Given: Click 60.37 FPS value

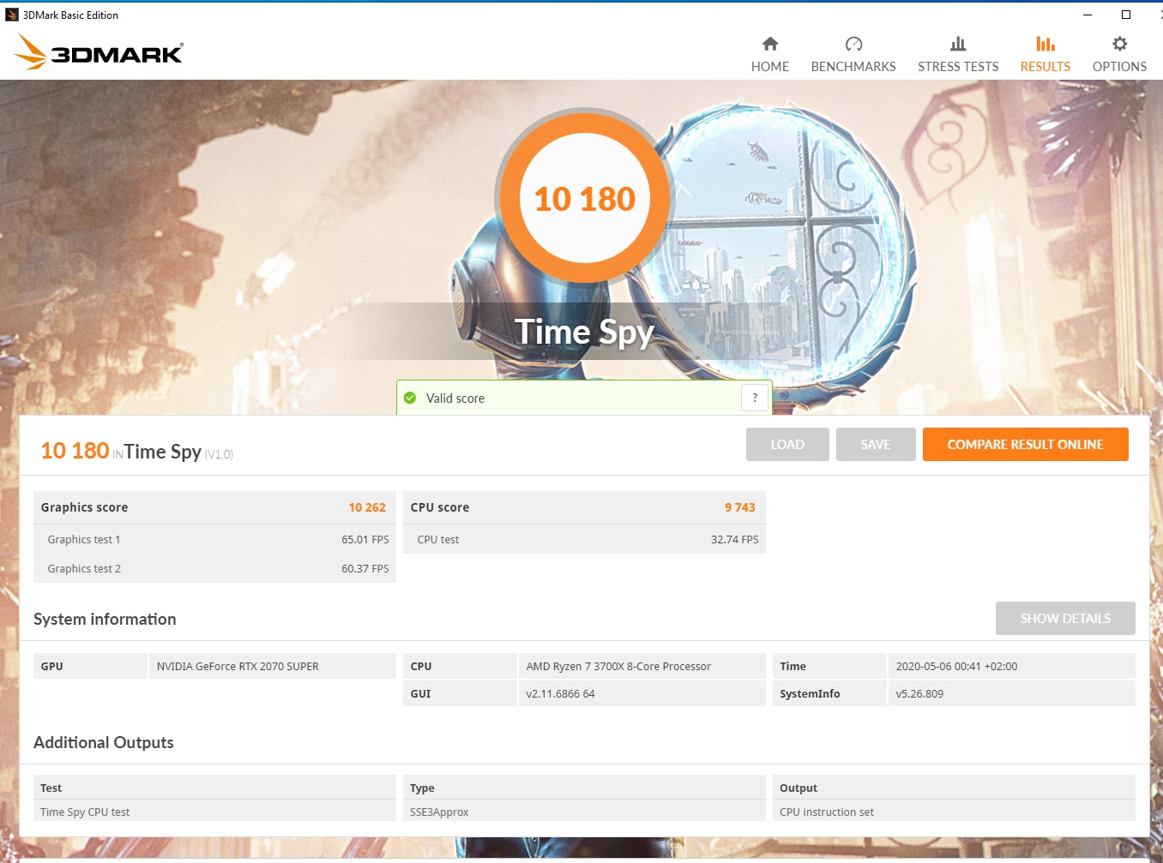Looking at the screenshot, I should [365, 569].
